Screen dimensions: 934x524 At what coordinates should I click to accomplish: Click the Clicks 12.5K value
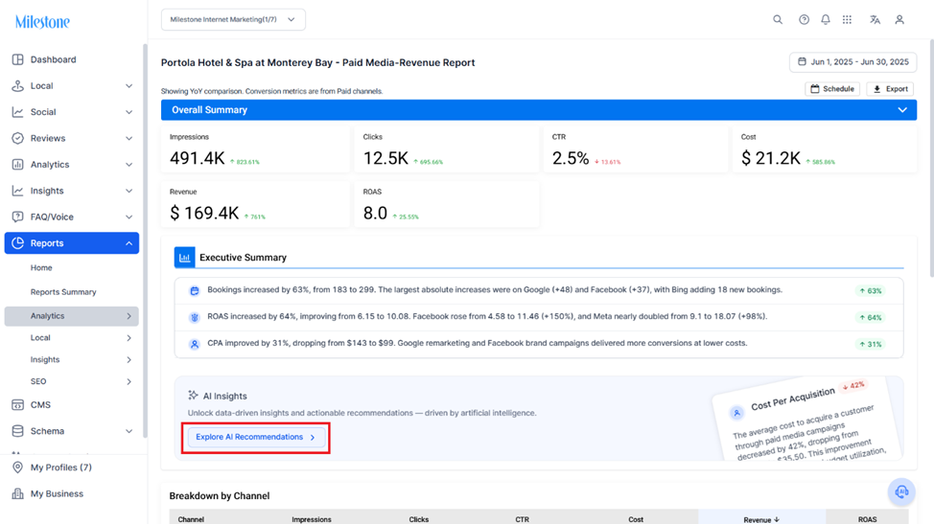[x=386, y=158]
